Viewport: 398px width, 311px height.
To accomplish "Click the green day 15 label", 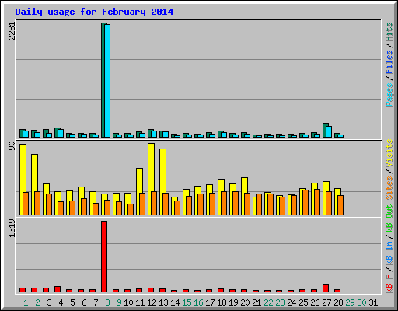I will [x=187, y=302].
